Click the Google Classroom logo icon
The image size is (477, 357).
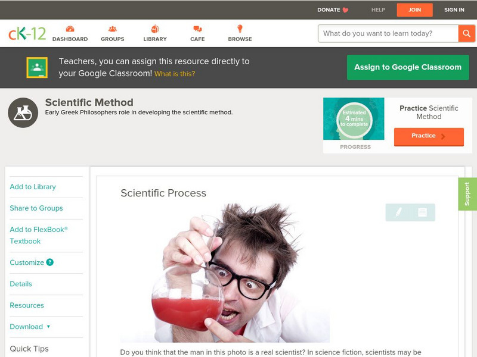coord(37,67)
